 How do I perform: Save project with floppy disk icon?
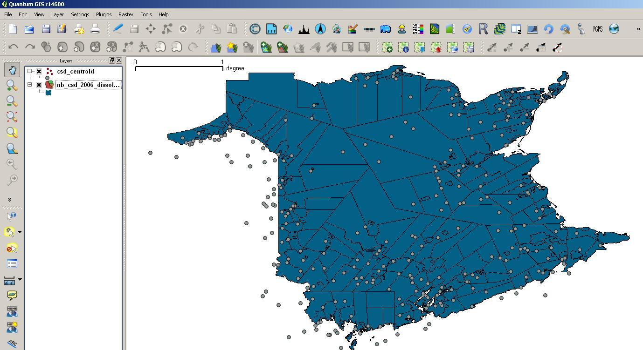click(x=46, y=29)
